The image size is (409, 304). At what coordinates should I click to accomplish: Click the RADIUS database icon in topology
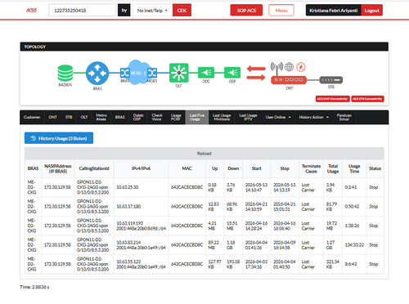pyautogui.click(x=65, y=73)
